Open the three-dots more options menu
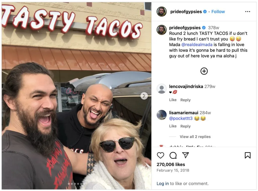The image size is (258, 191). click(x=247, y=12)
